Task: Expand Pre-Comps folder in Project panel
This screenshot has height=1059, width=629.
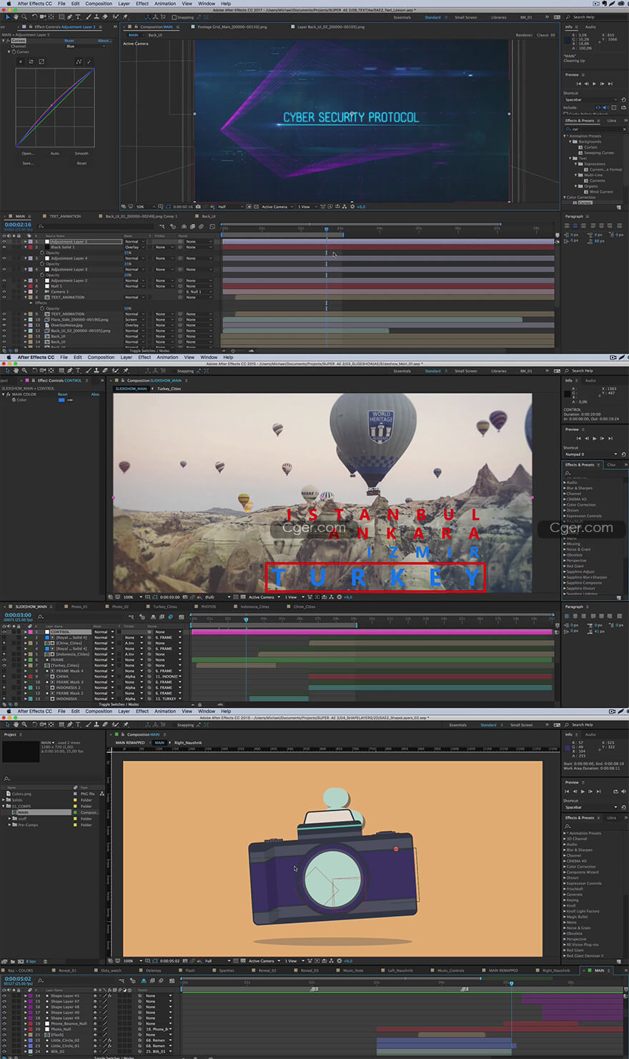Action: tap(9, 825)
